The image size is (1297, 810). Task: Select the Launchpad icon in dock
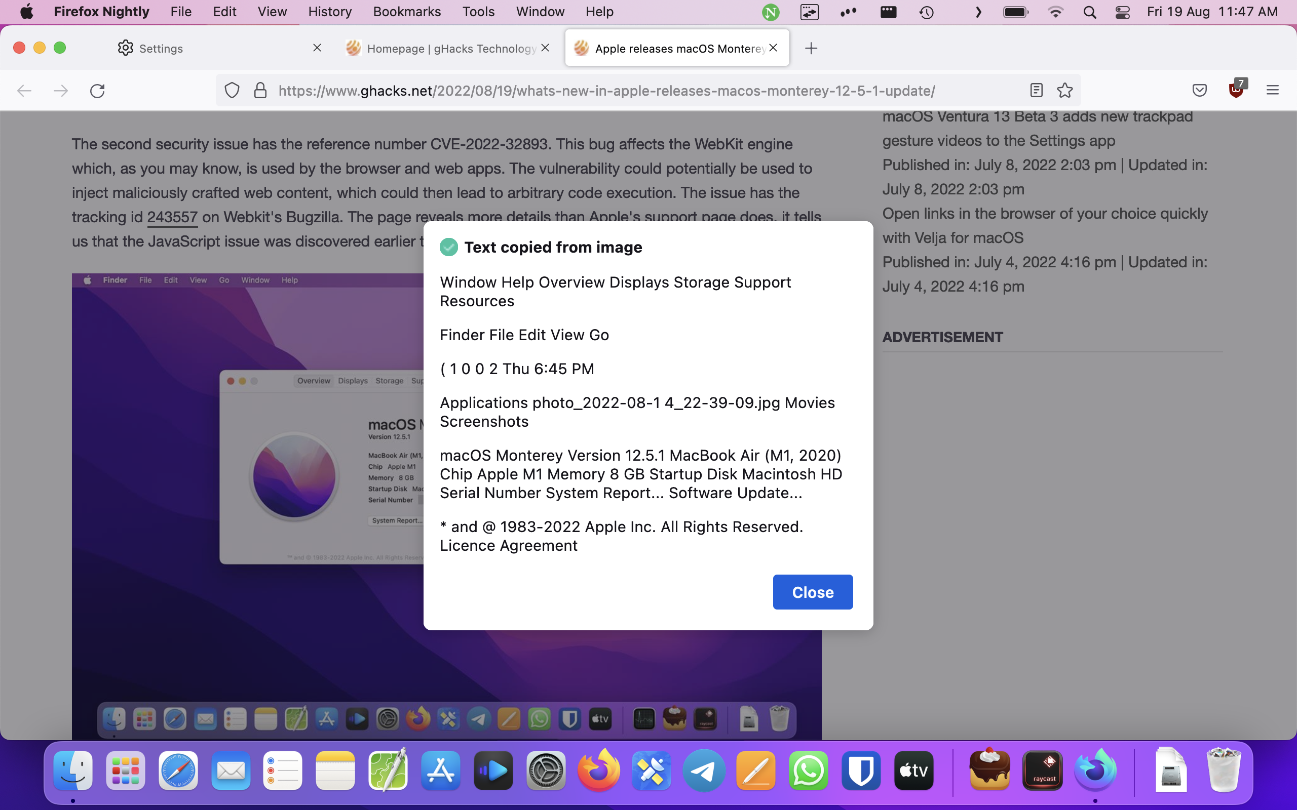point(125,771)
